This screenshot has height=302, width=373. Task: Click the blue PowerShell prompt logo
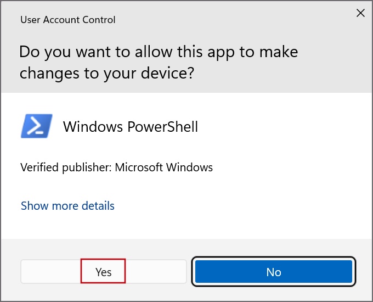37,126
